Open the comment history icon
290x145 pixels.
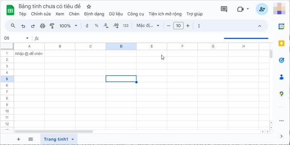click(x=224, y=9)
